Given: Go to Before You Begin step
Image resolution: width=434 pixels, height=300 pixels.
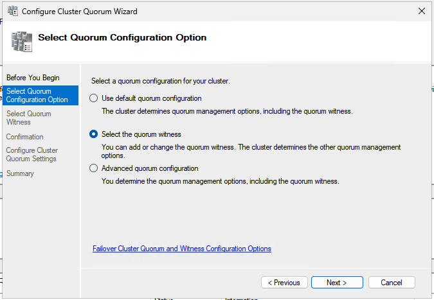Looking at the screenshot, I should [32, 78].
